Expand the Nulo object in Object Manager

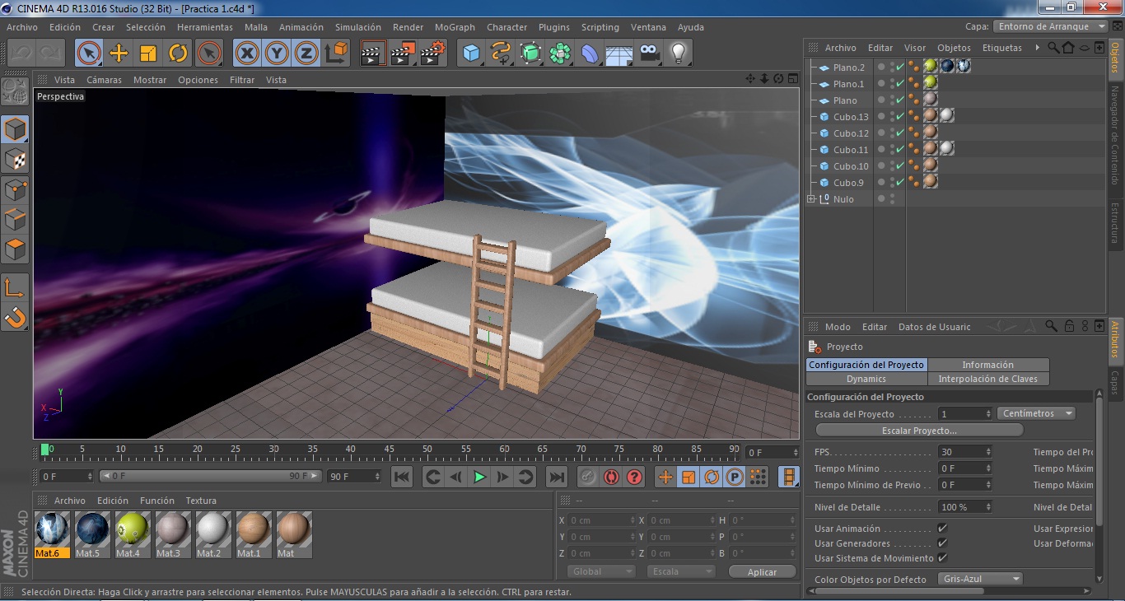pos(810,198)
